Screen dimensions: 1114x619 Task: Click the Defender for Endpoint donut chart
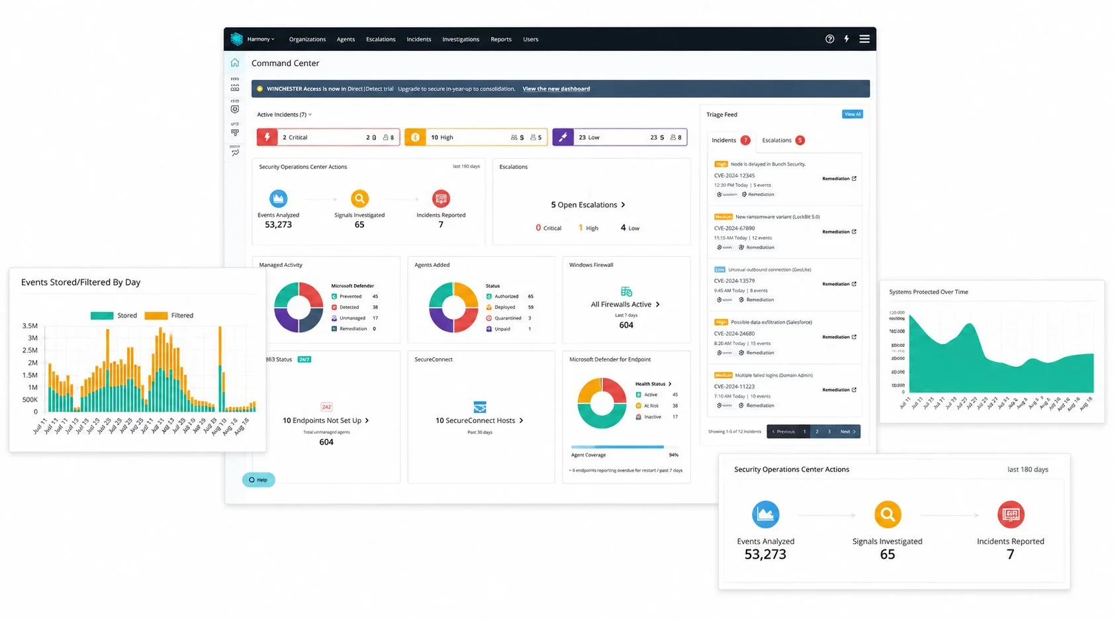[x=602, y=403]
